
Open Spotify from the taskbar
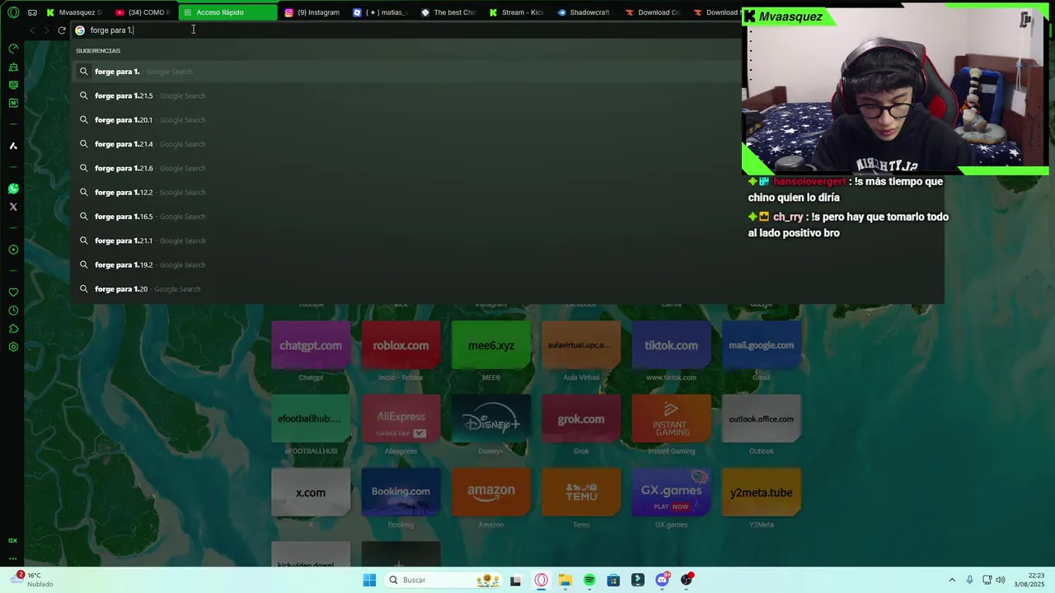click(589, 580)
